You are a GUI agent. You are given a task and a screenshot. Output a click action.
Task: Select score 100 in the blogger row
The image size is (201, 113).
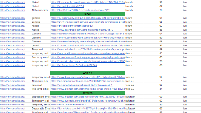[153, 97]
